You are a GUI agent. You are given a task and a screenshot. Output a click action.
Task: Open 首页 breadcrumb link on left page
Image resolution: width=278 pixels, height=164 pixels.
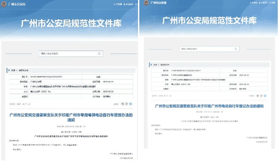click(x=13, y=70)
